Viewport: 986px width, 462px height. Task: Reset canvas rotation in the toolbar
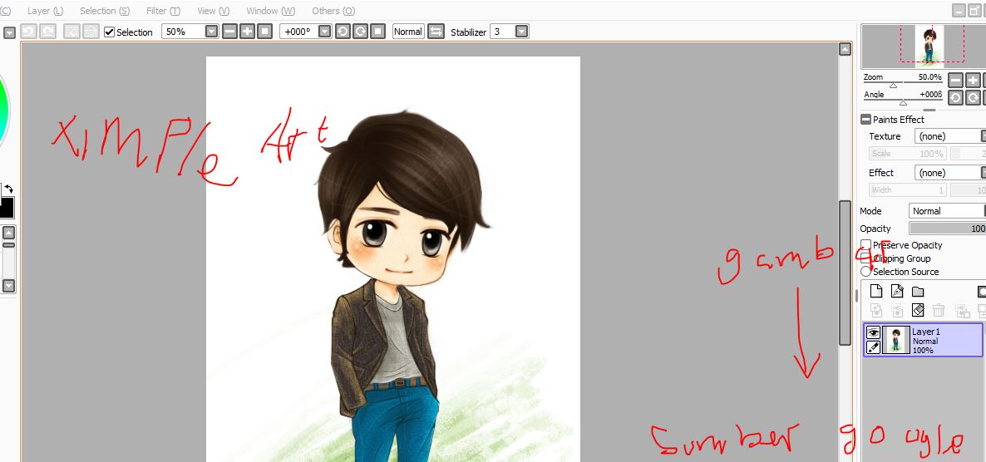[378, 32]
